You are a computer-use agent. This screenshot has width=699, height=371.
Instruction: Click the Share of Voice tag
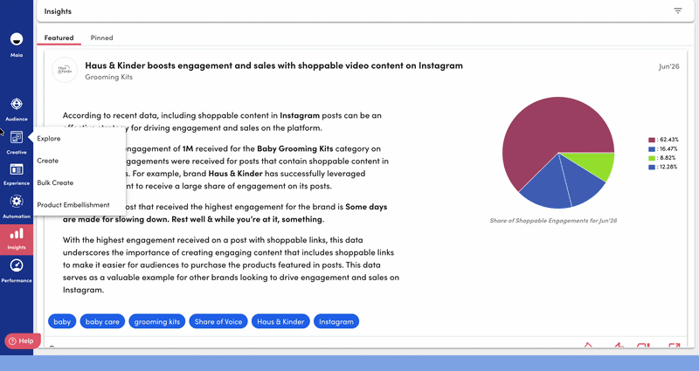[x=218, y=321]
